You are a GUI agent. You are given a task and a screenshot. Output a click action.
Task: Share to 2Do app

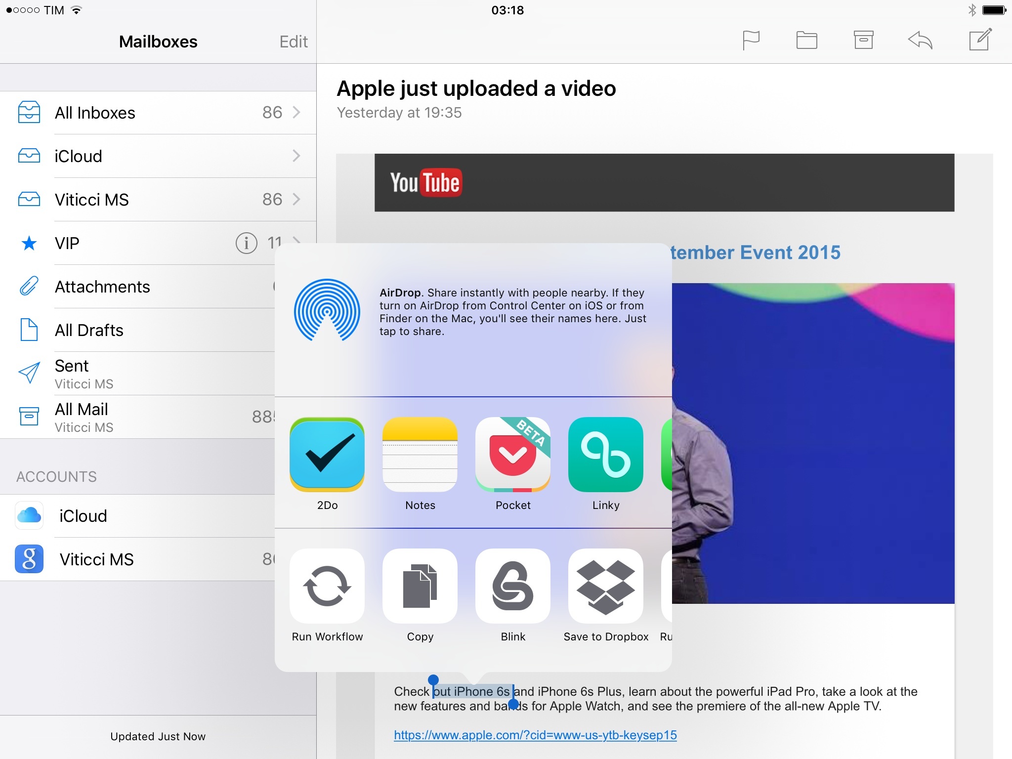point(327,455)
